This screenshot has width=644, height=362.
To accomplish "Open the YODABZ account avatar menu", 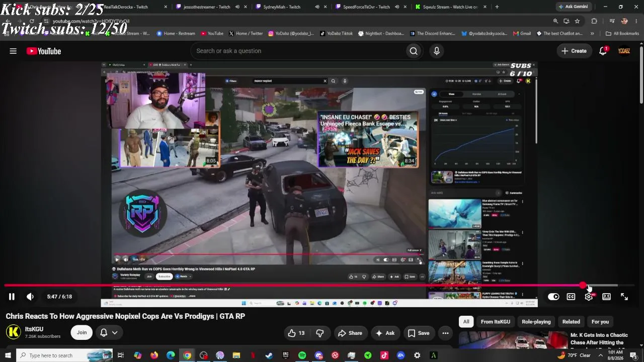I will 624,51.
